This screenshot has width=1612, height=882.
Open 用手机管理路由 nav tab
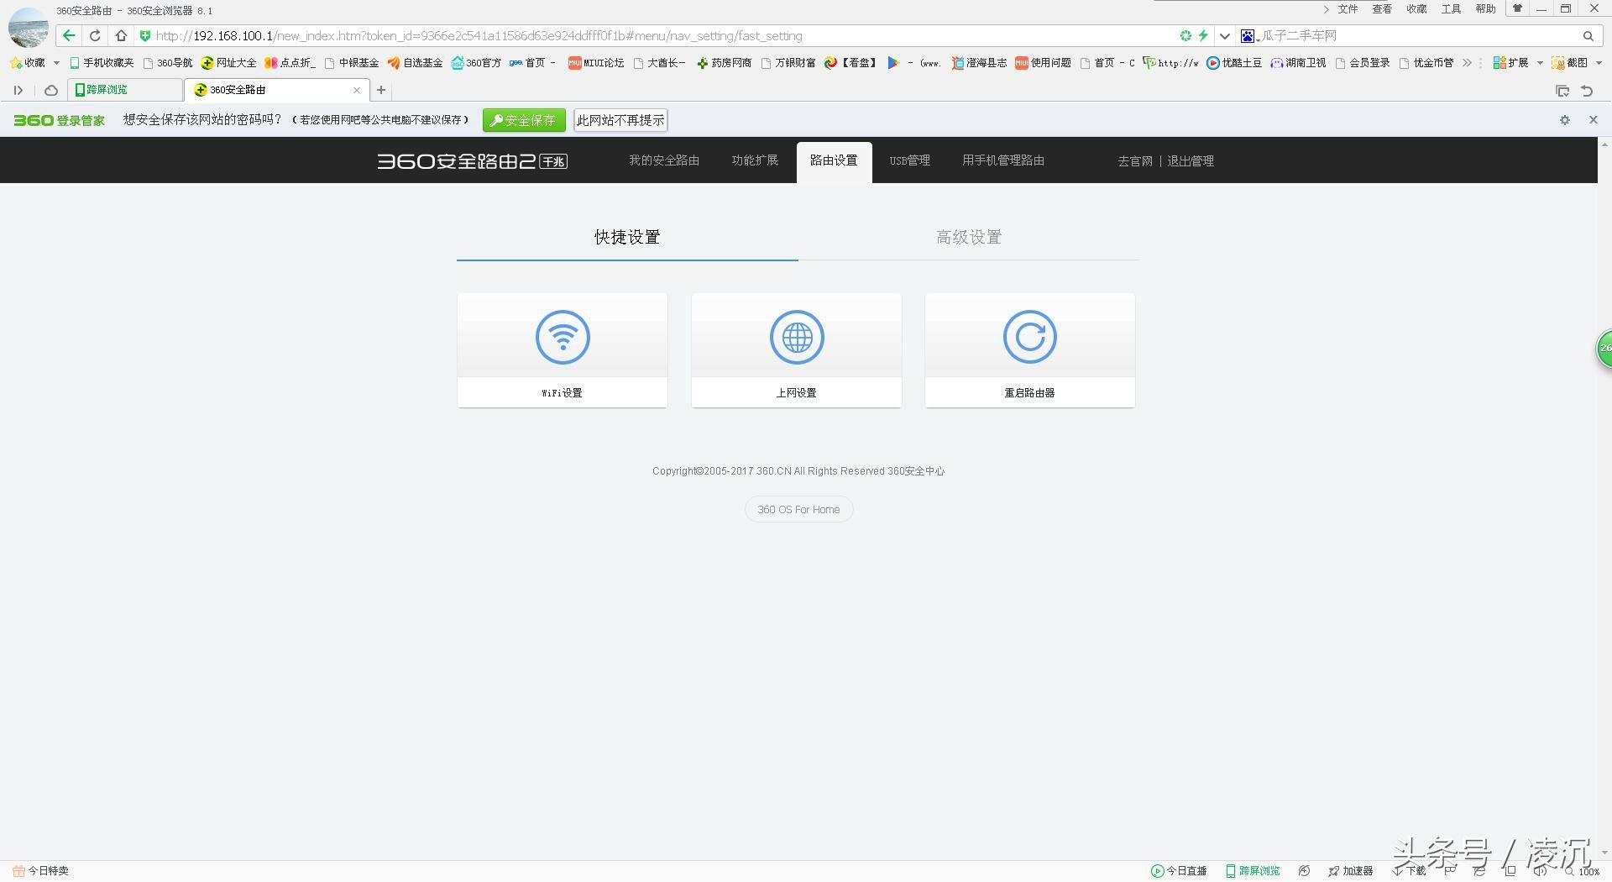point(1003,160)
